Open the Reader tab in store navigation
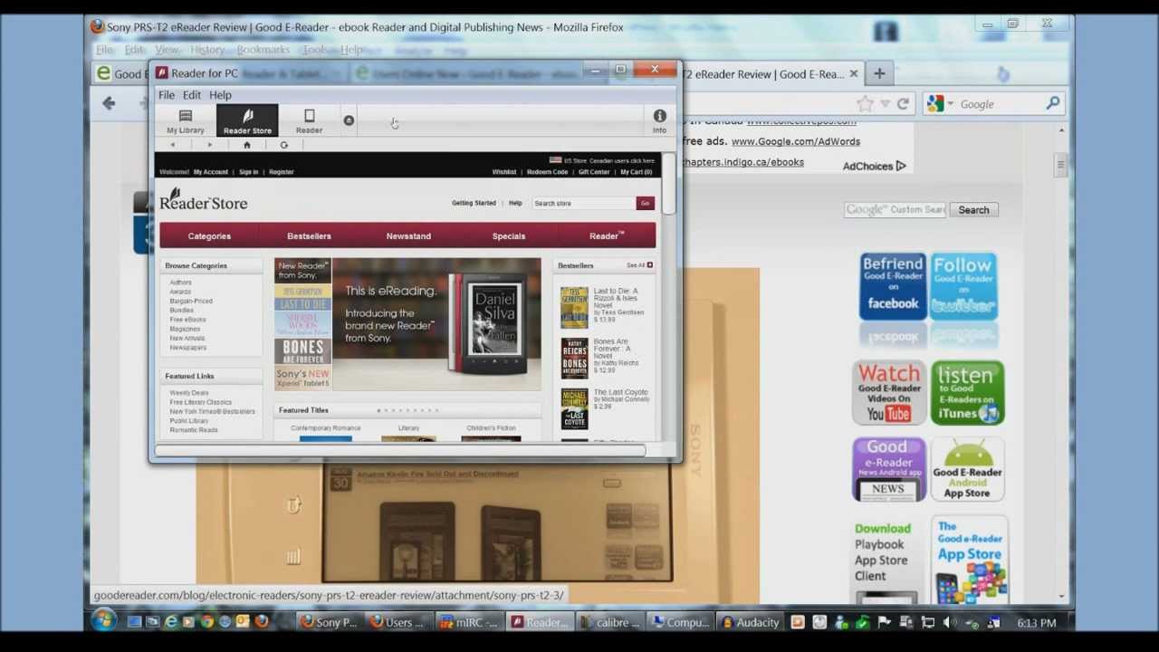The width and height of the screenshot is (1159, 652). [607, 236]
